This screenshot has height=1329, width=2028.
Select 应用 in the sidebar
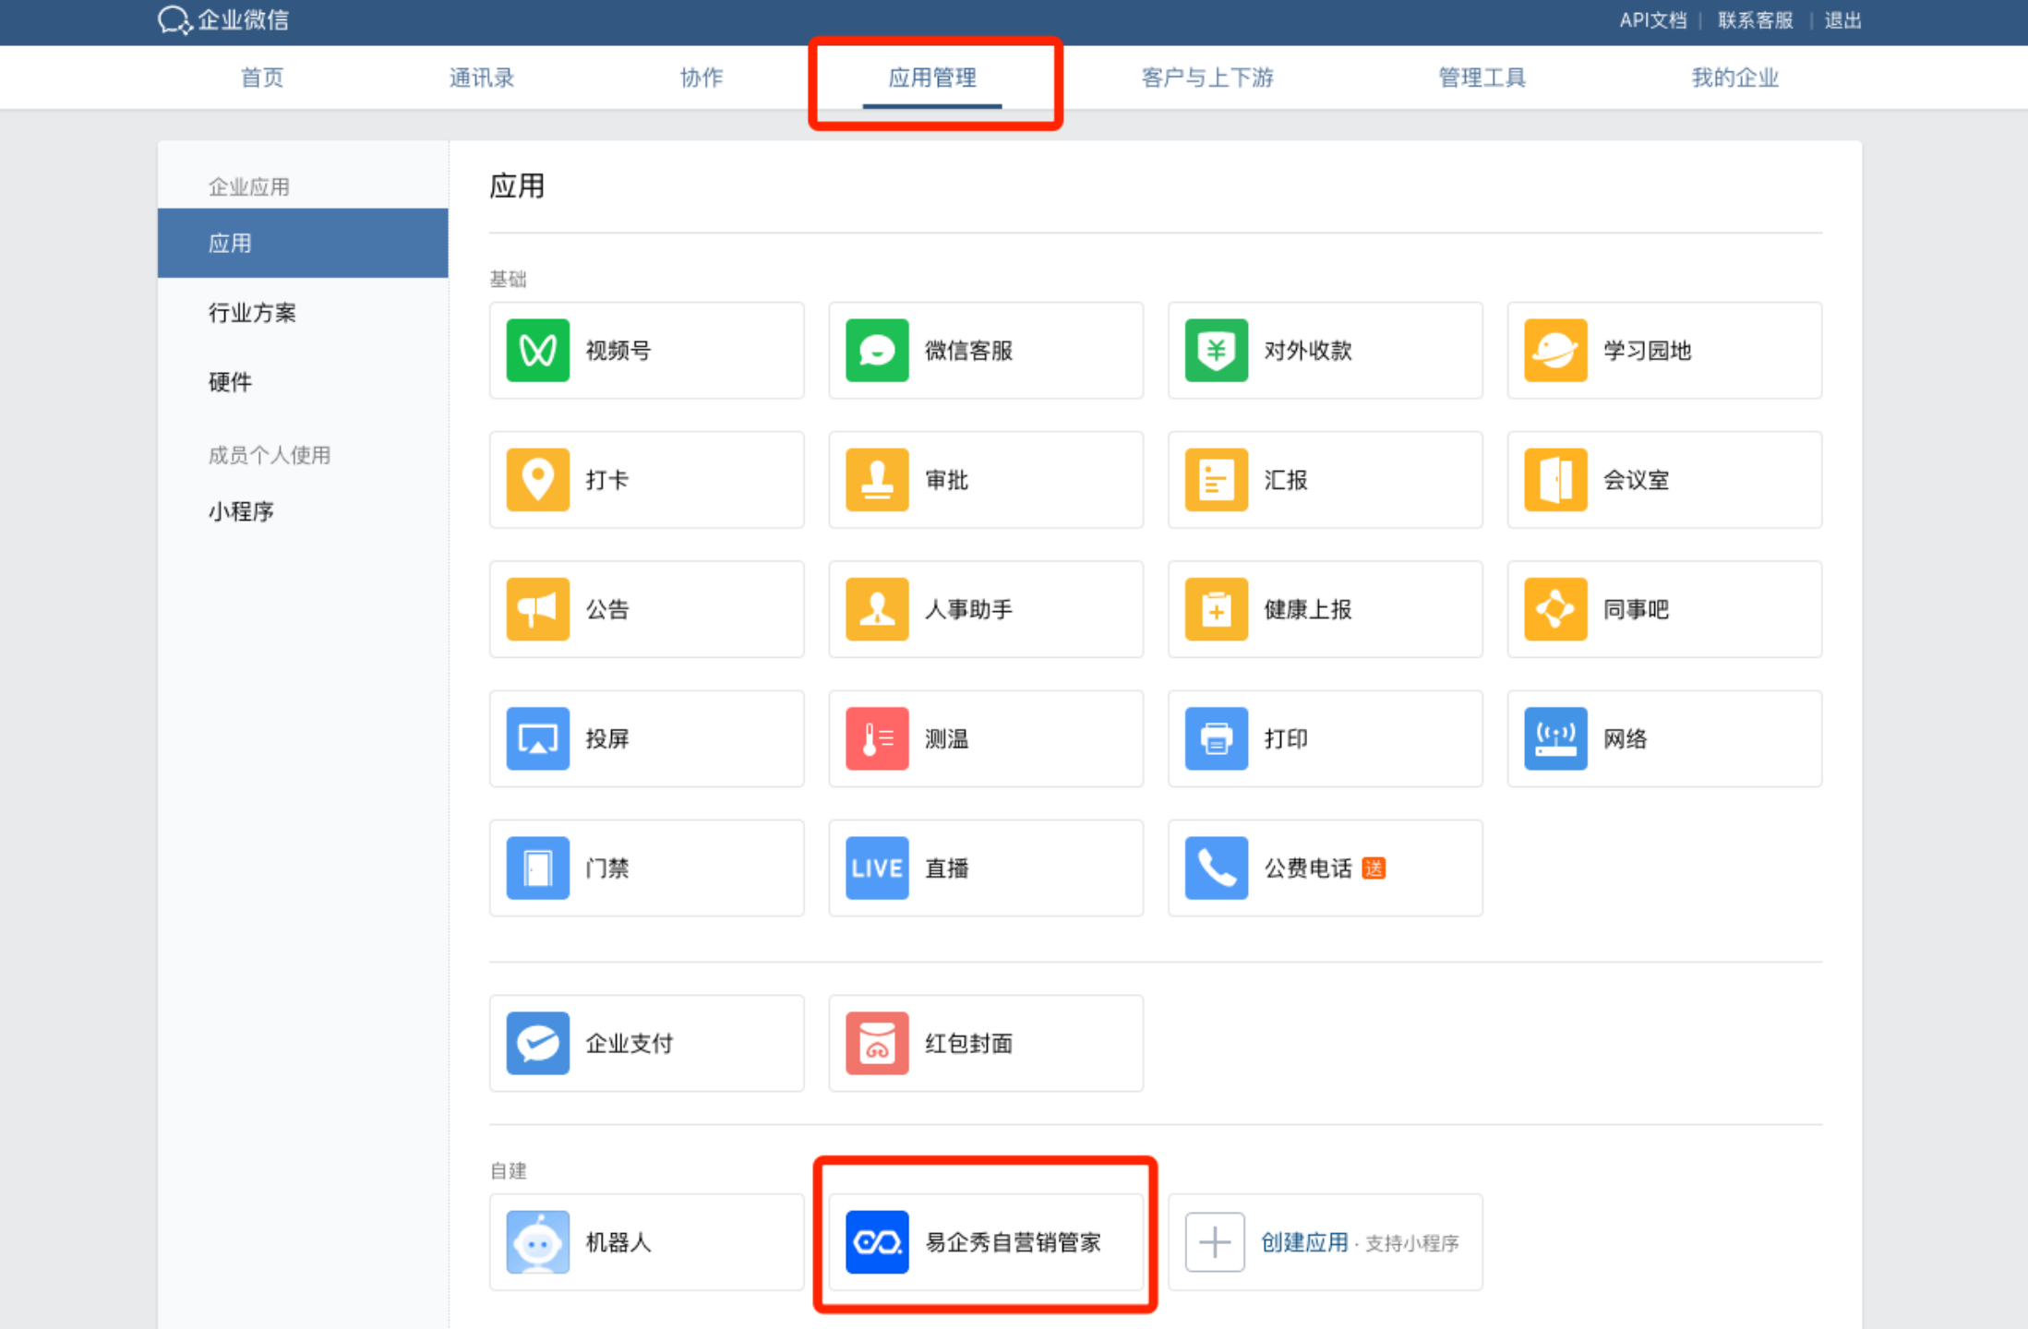303,243
